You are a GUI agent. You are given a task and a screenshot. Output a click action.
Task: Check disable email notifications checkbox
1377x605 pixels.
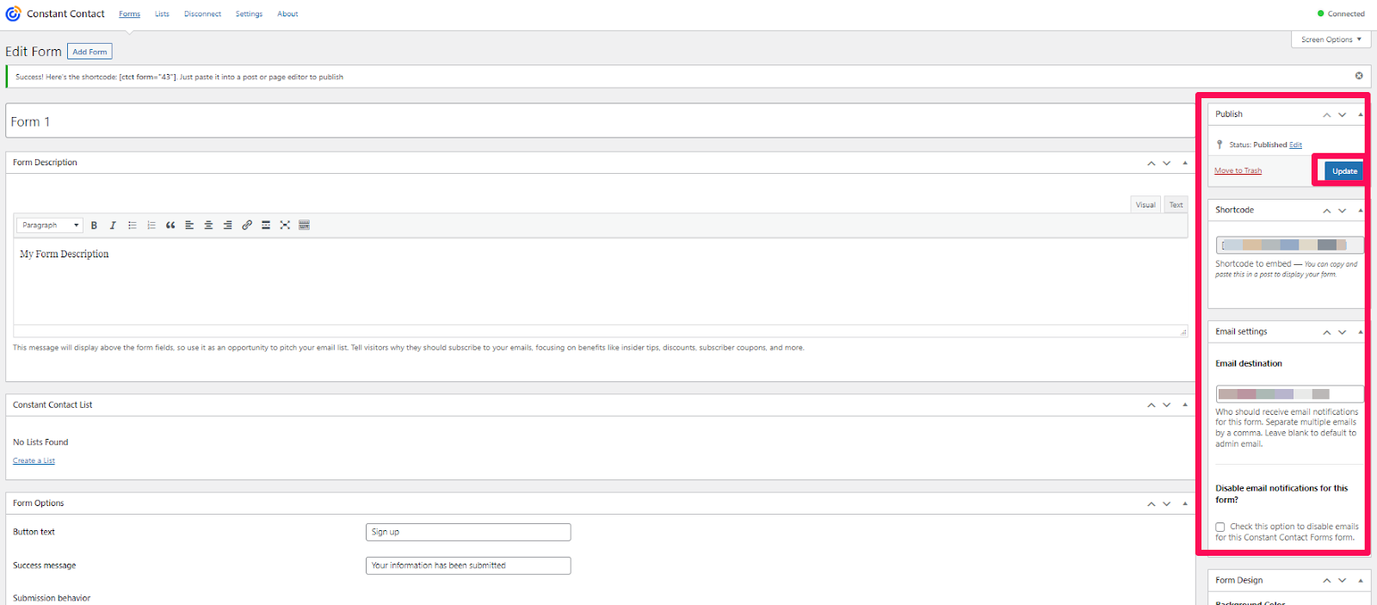click(1220, 527)
